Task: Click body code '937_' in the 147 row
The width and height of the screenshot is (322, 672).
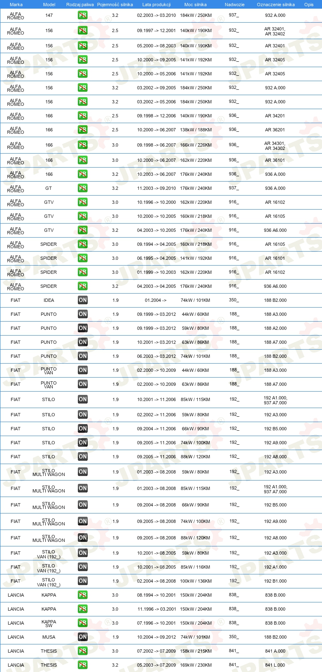Action: pyautogui.click(x=234, y=15)
